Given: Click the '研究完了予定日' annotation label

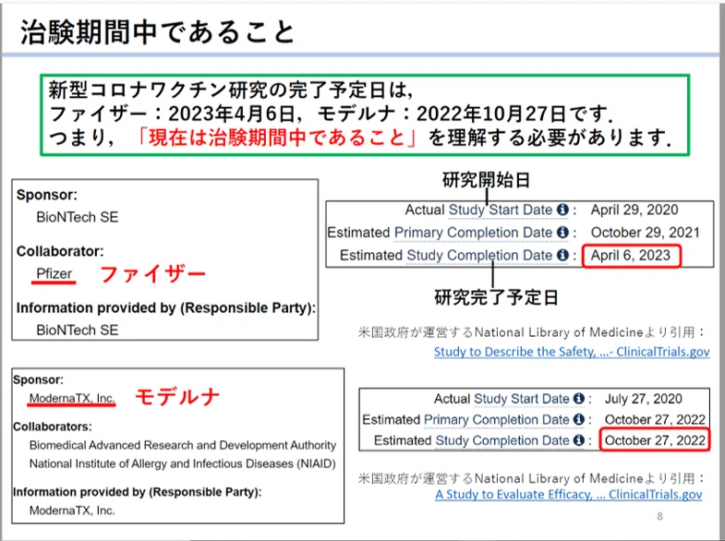Looking at the screenshot, I should coord(497,297).
